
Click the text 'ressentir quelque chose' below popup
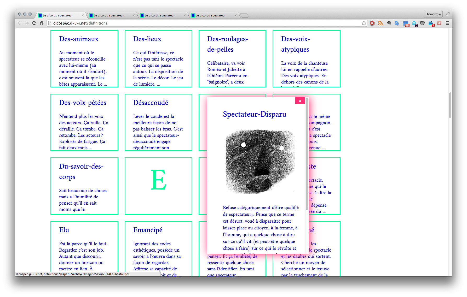pyautogui.click(x=230, y=263)
